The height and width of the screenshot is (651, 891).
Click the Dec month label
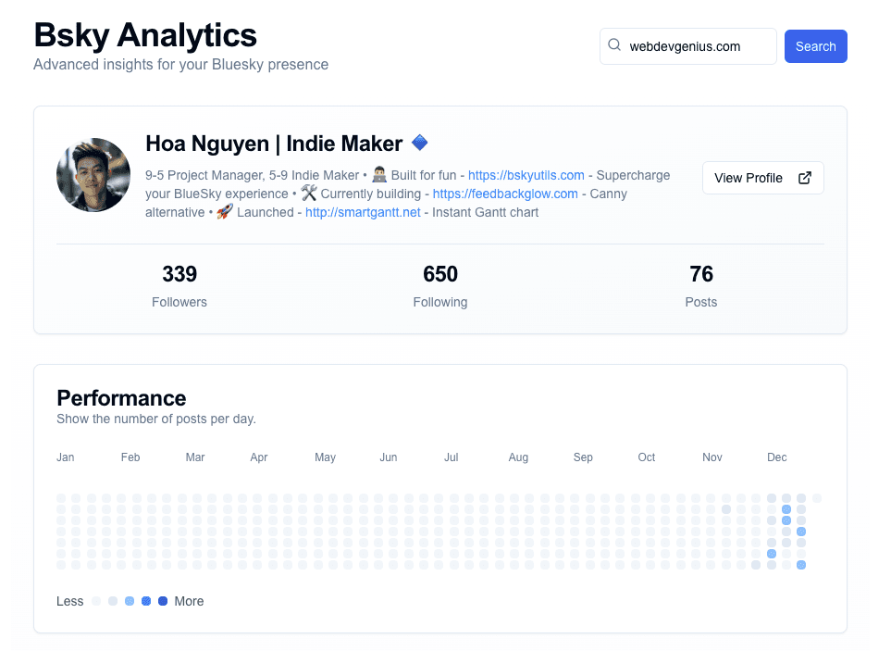pyautogui.click(x=777, y=457)
